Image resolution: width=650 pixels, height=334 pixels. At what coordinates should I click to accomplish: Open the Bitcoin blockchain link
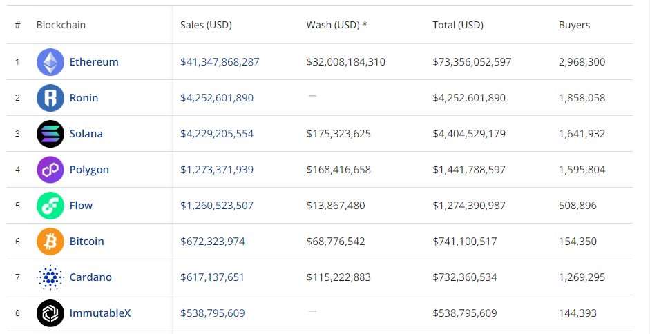[x=86, y=241]
